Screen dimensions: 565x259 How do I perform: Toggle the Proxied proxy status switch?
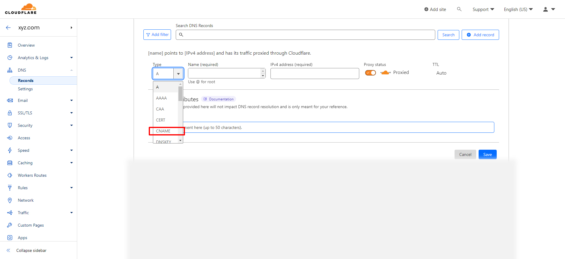(370, 73)
